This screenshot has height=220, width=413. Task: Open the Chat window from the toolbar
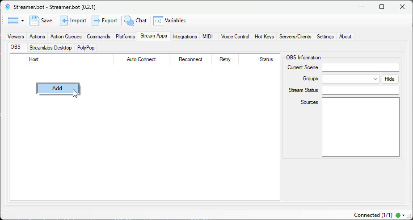[x=129, y=21]
